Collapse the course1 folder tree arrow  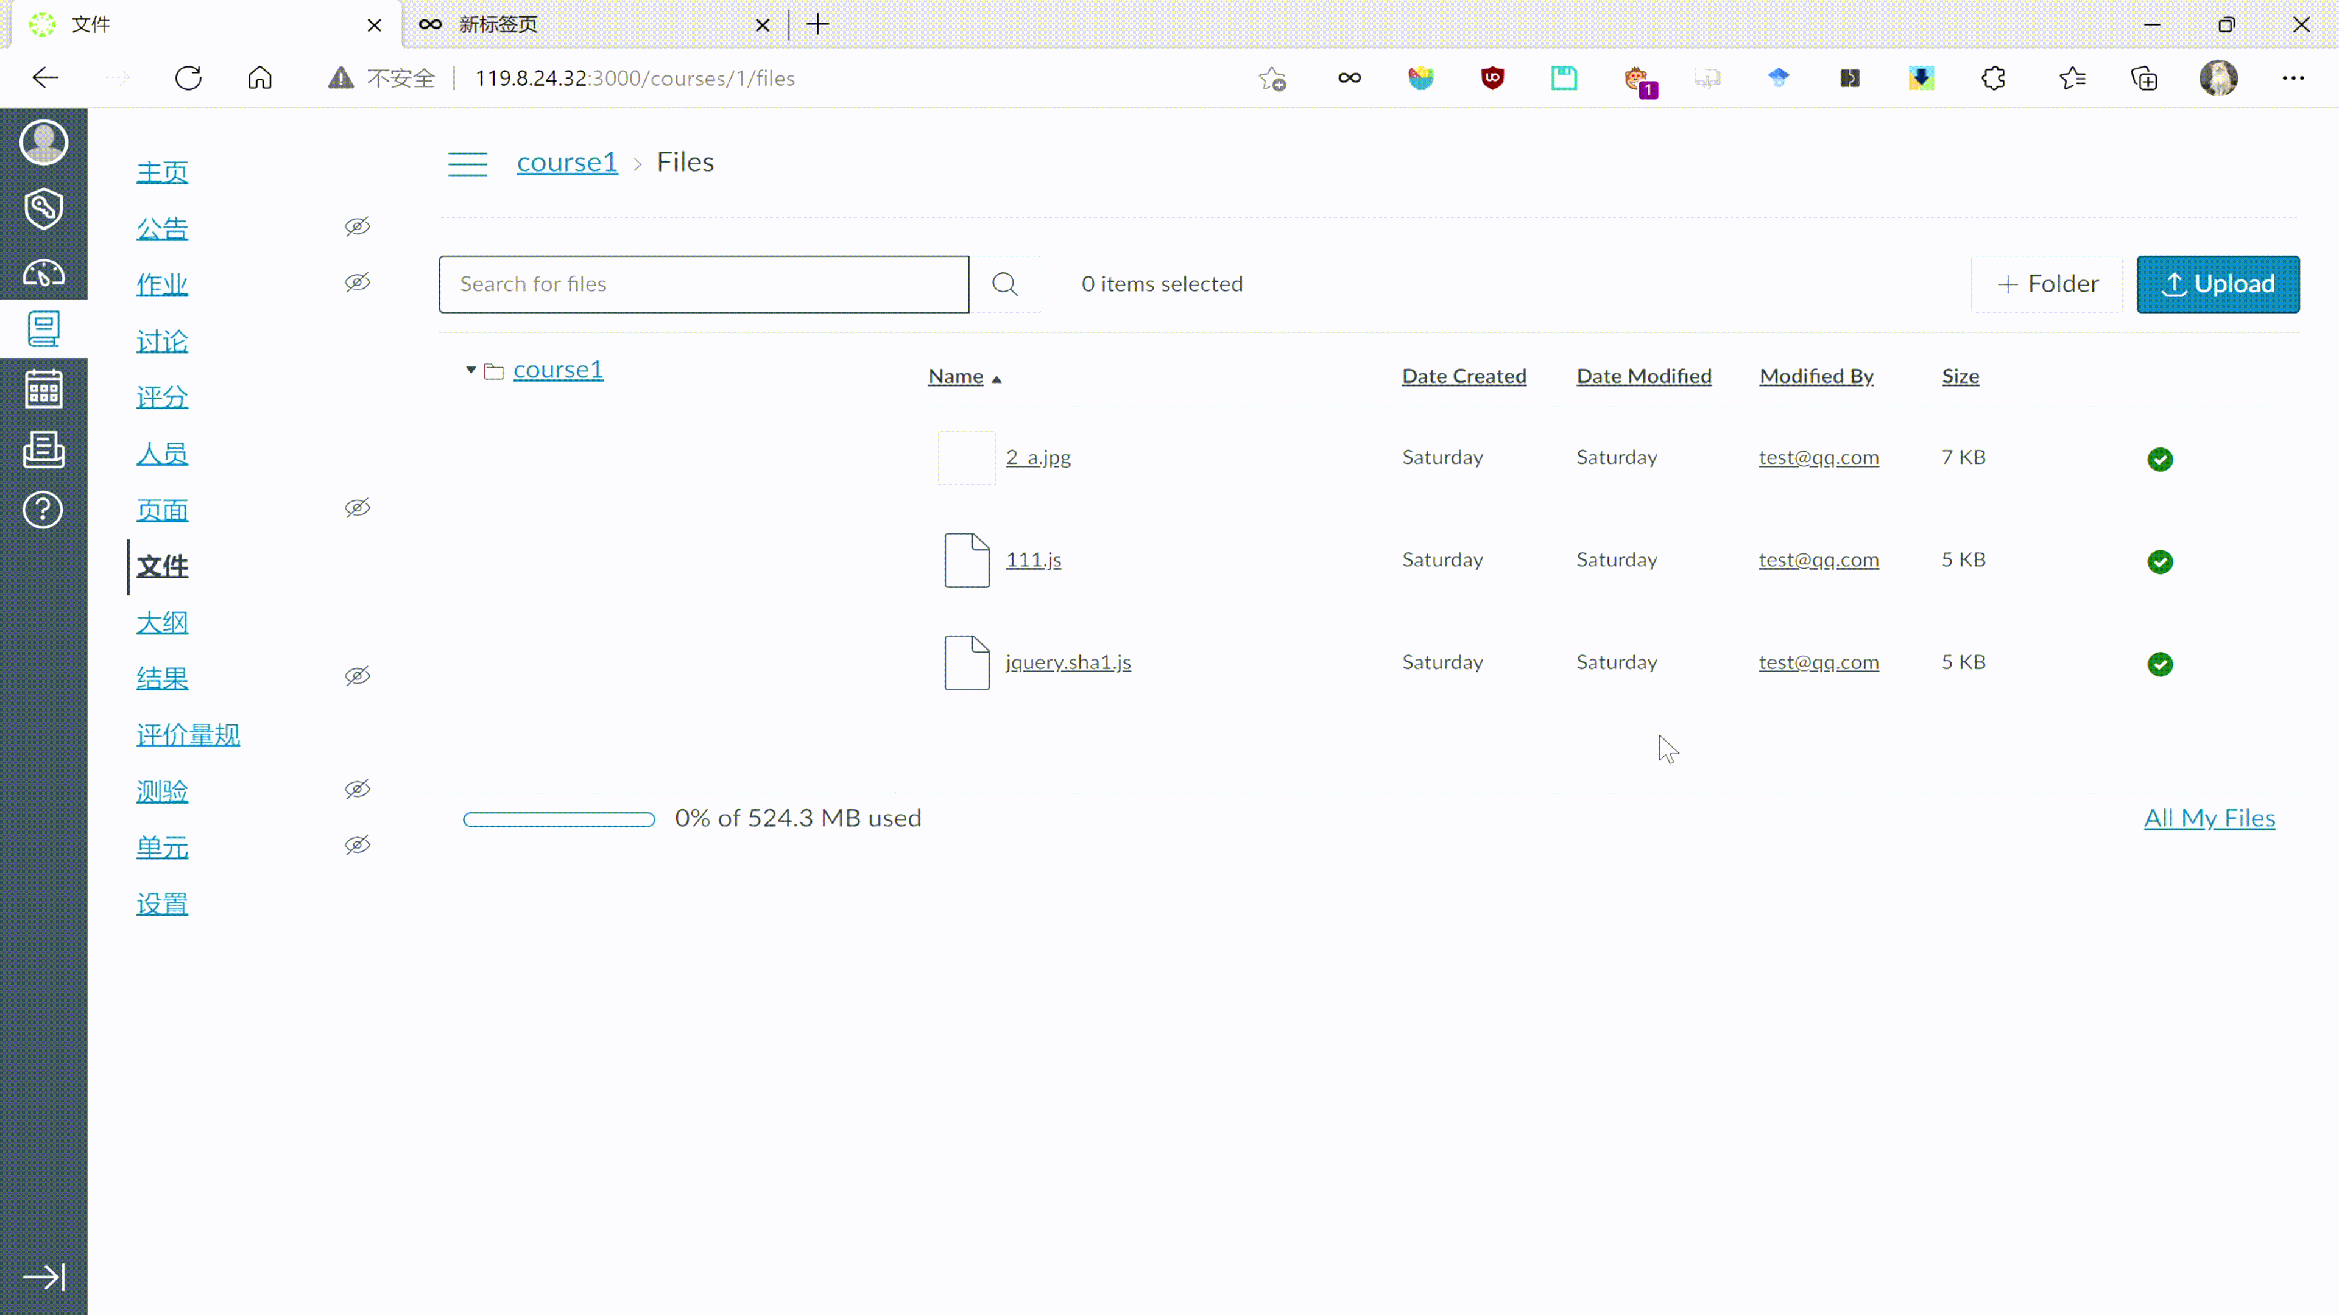470,370
